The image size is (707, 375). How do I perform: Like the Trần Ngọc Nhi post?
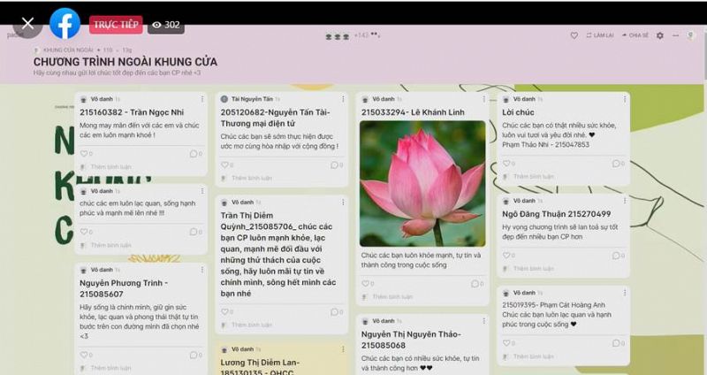[83, 154]
